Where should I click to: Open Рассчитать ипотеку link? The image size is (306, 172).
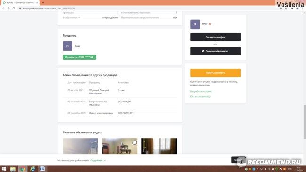click(x=201, y=96)
